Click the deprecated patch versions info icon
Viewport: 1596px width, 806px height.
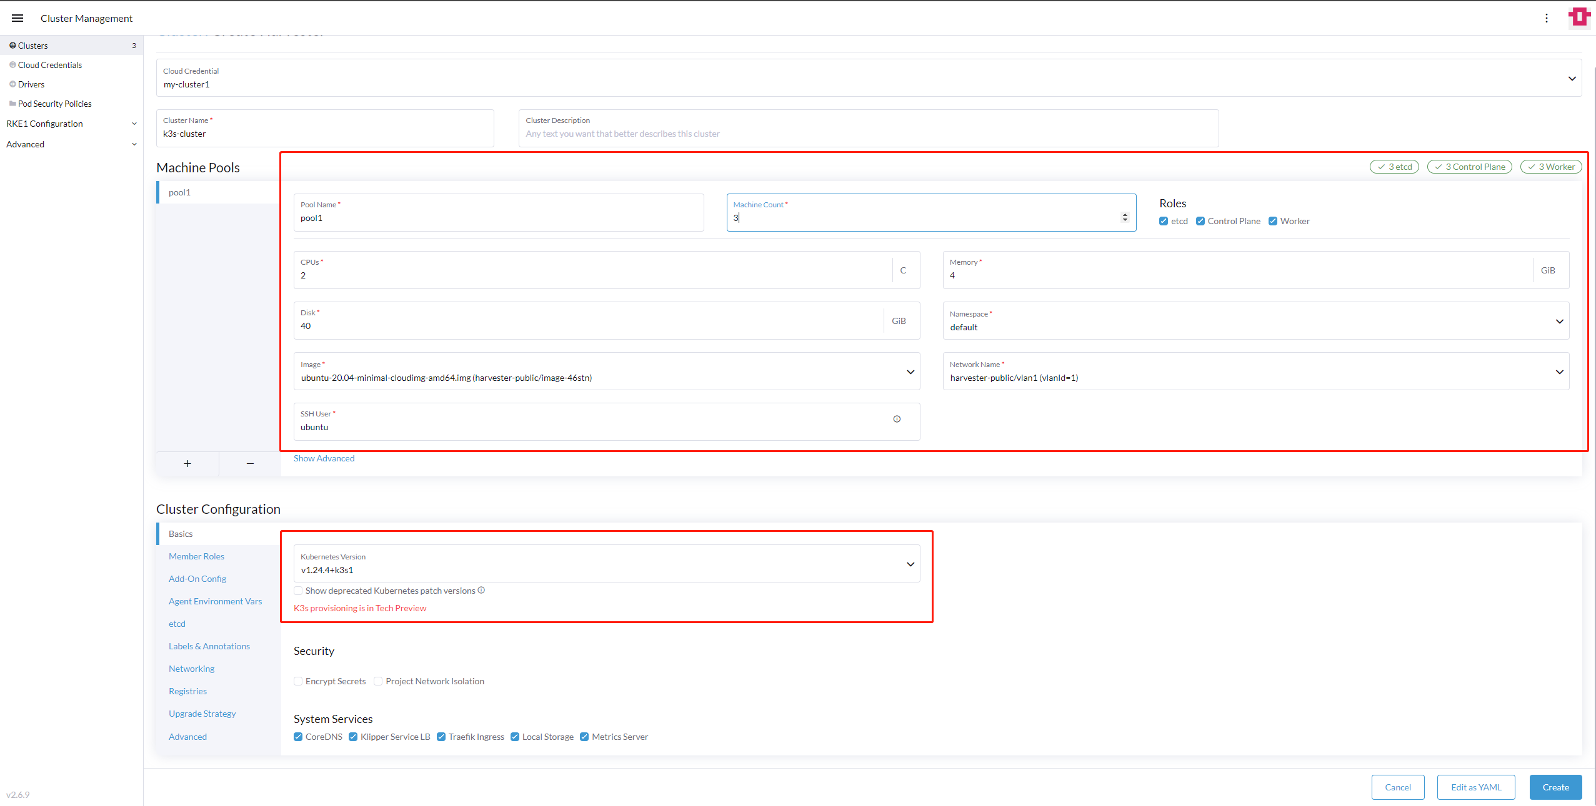point(481,591)
